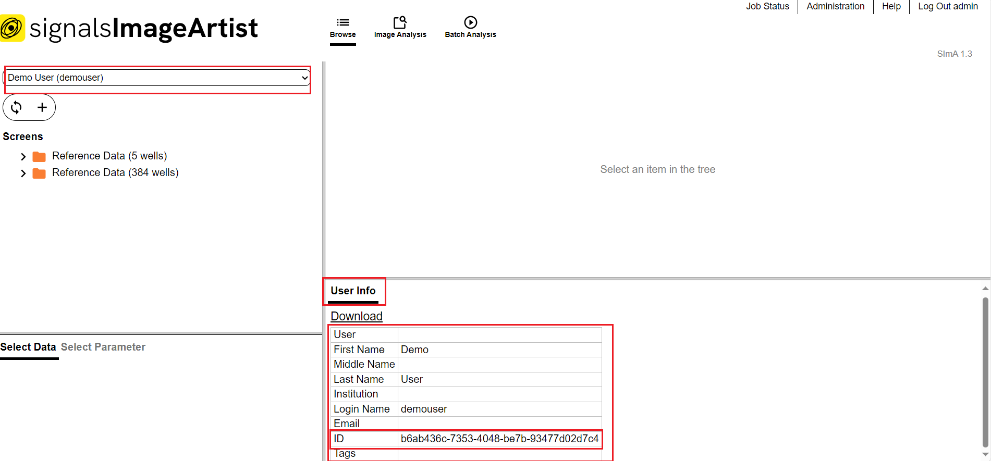This screenshot has height=461, width=991.
Task: Expand the Reference Data (5 wells) chevron
Action: [x=23, y=156]
